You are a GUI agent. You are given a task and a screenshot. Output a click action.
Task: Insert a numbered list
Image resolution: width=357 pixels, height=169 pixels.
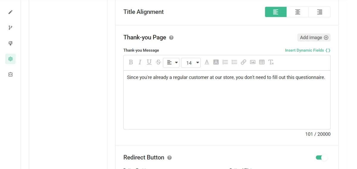click(225, 62)
